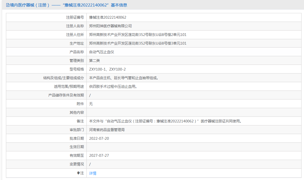304x180 pixels.
Task: Select approval date 2022-07-20
Action: tap(99, 138)
